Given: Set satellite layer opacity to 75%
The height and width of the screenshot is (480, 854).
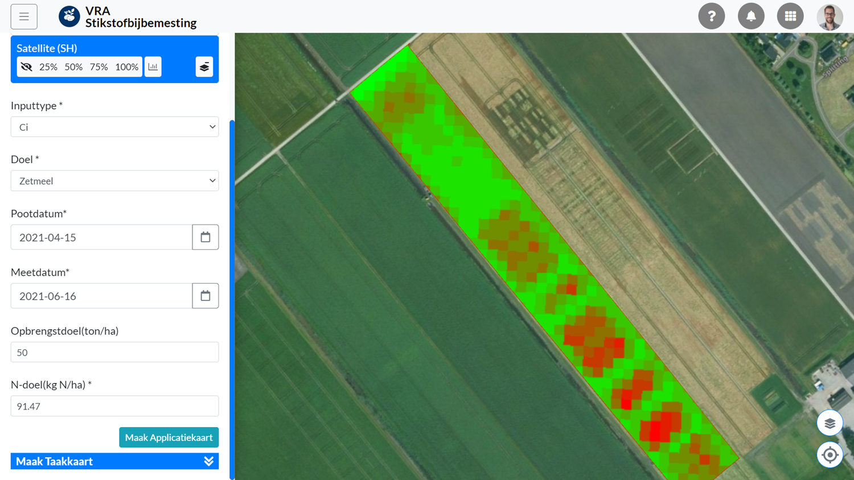Looking at the screenshot, I should click(x=98, y=67).
